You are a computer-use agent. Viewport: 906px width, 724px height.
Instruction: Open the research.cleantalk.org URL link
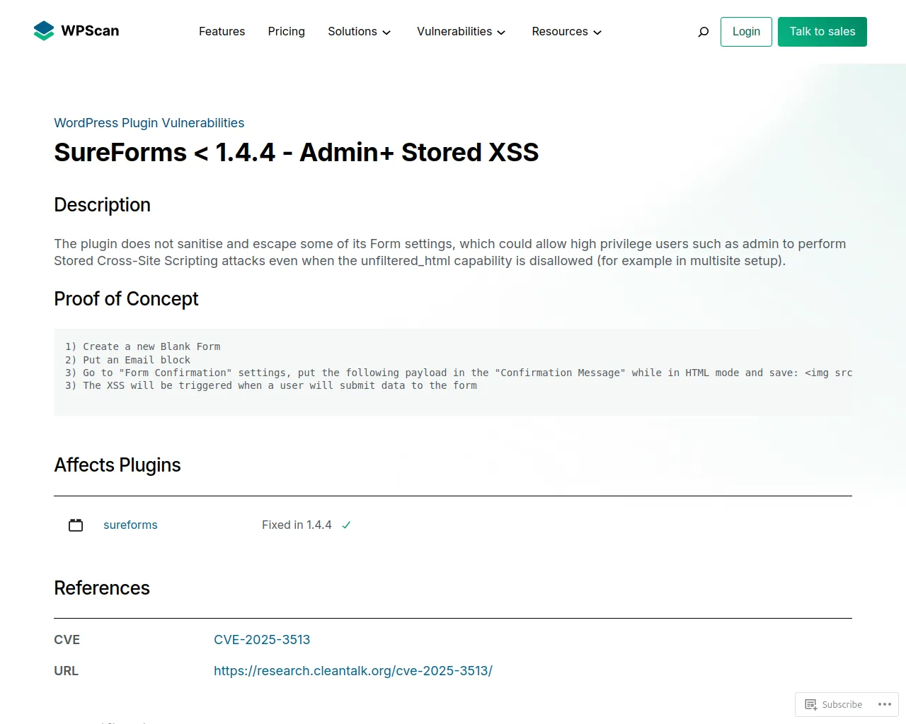(353, 671)
